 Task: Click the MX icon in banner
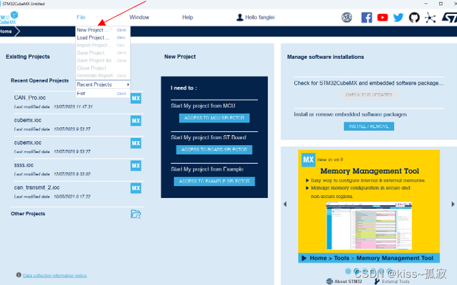[x=308, y=159]
